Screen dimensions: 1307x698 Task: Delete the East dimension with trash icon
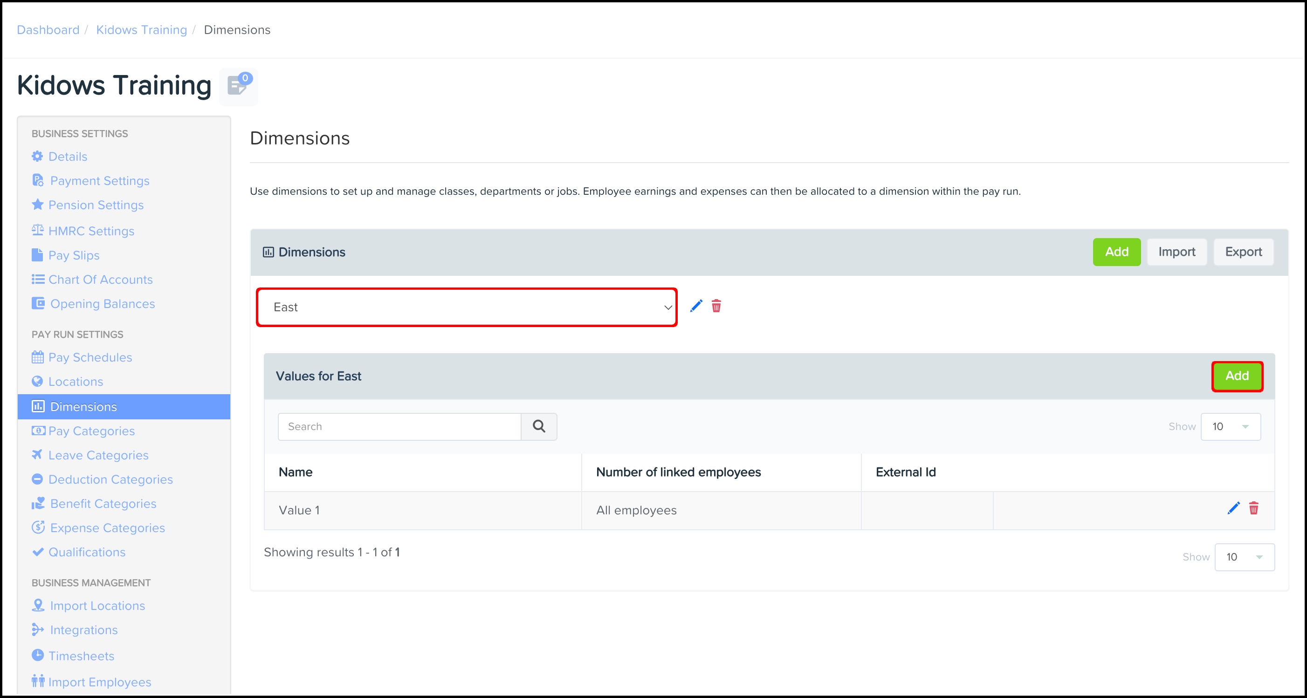pos(716,306)
